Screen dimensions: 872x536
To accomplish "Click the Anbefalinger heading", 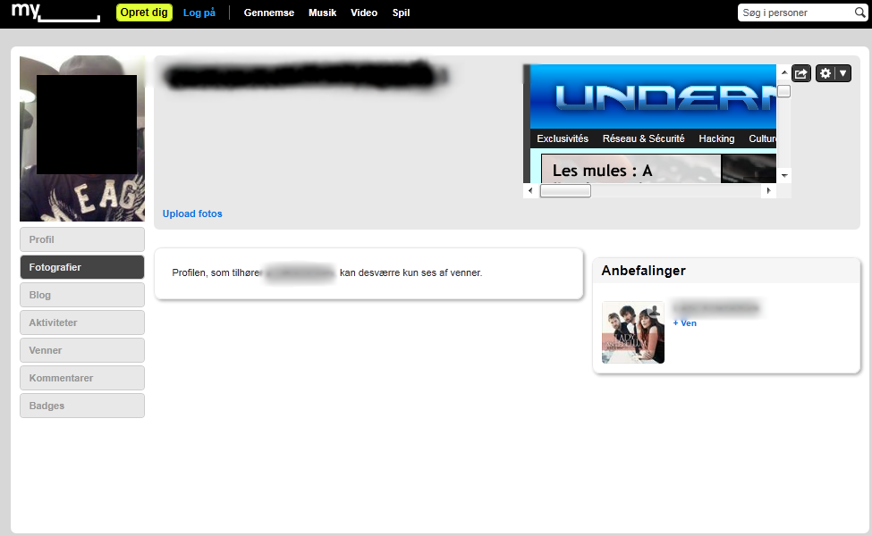I will (x=643, y=271).
